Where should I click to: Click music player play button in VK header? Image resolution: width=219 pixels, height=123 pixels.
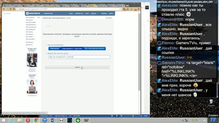(98, 13)
